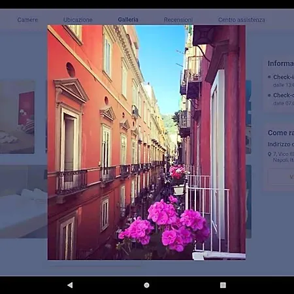294x294 pixels.
Task: Open the Recensioni tab
Action: coord(178,20)
